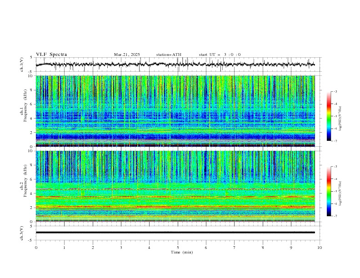Click the "6" tick on time axis
The image size is (360, 278).
[206, 248]
